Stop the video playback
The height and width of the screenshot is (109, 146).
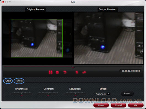pos(57,72)
